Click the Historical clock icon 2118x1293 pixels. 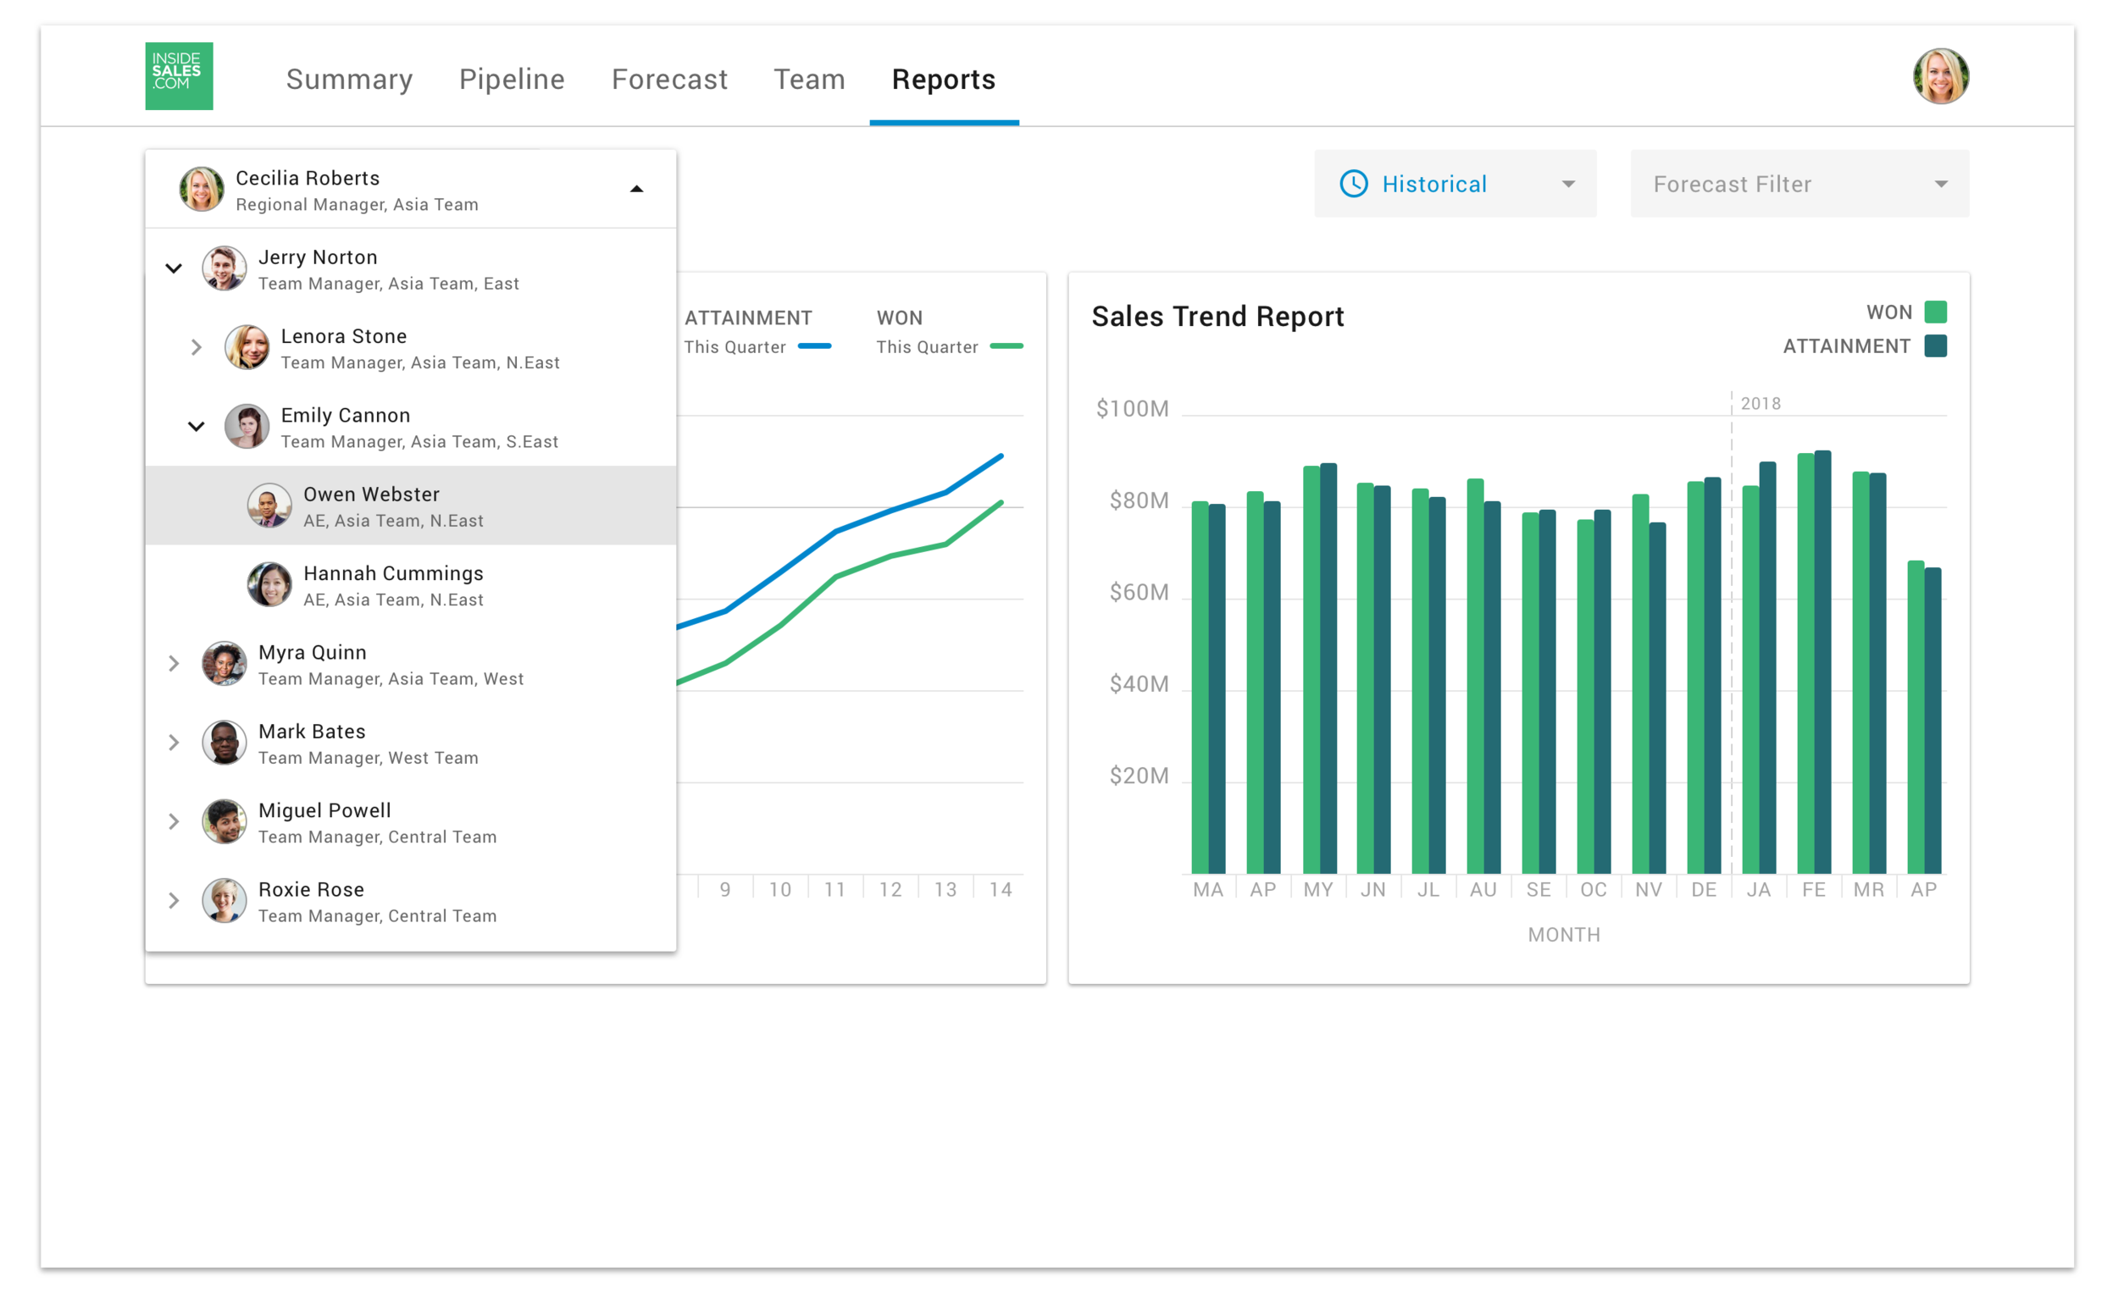click(x=1353, y=184)
